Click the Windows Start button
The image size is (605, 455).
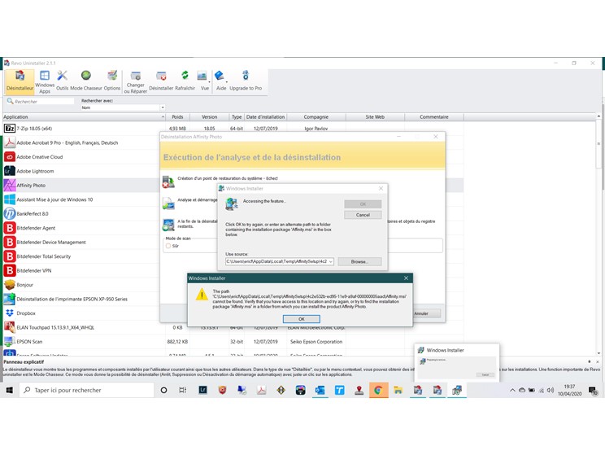pos(10,390)
